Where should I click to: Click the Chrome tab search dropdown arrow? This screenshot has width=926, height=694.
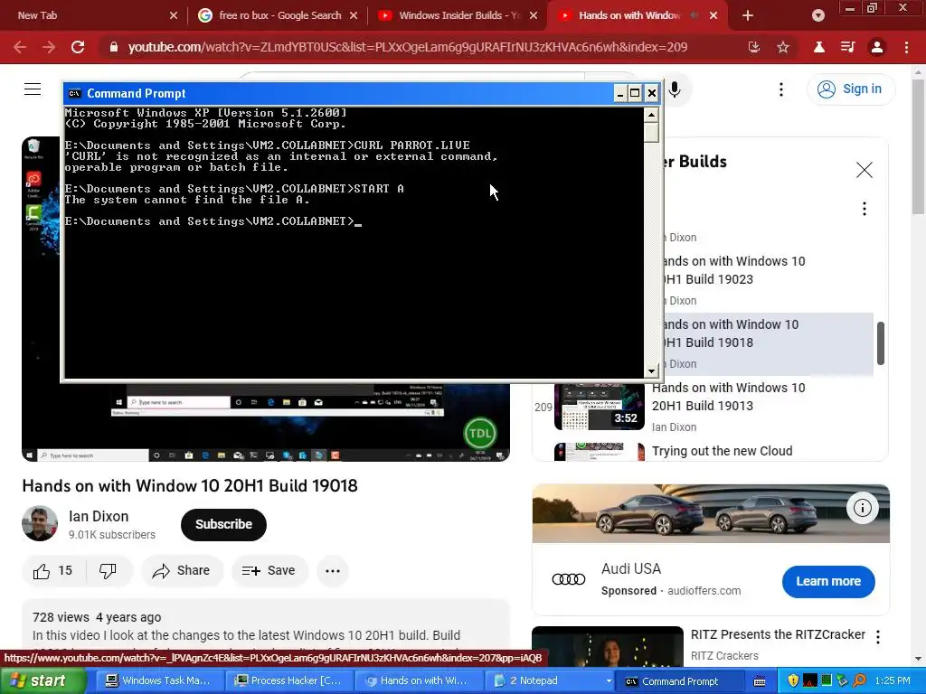pos(817,16)
